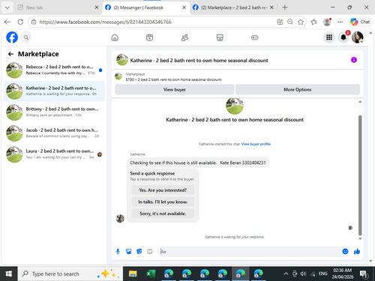
Task: Open Jacob's marketplace chat
Action: pos(54,133)
